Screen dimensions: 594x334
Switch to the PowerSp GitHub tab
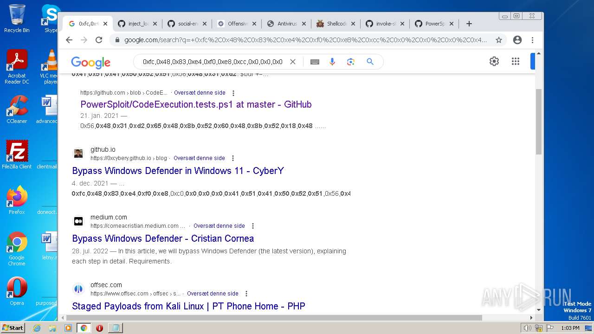tap(435, 24)
